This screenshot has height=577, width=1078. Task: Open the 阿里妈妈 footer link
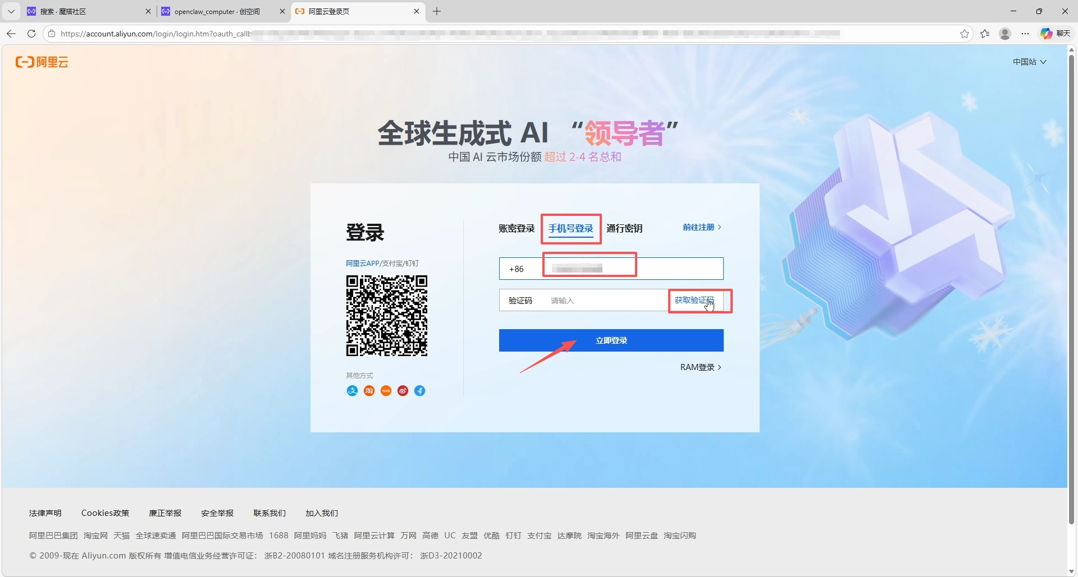pos(310,536)
